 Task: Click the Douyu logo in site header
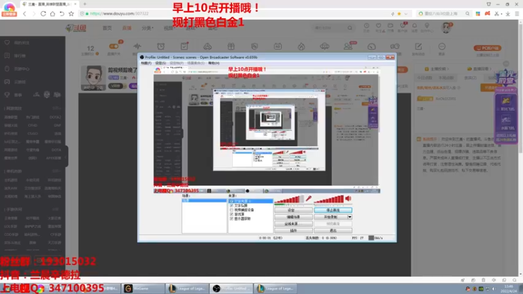76,28
